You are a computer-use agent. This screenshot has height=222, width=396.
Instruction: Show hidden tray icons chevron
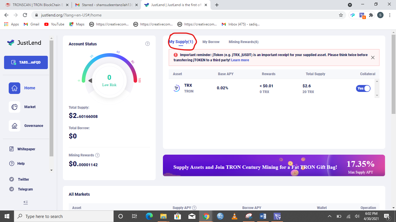click(330, 216)
